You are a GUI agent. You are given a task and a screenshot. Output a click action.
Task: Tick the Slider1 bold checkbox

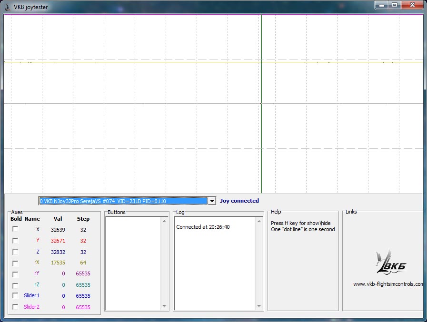click(x=15, y=296)
